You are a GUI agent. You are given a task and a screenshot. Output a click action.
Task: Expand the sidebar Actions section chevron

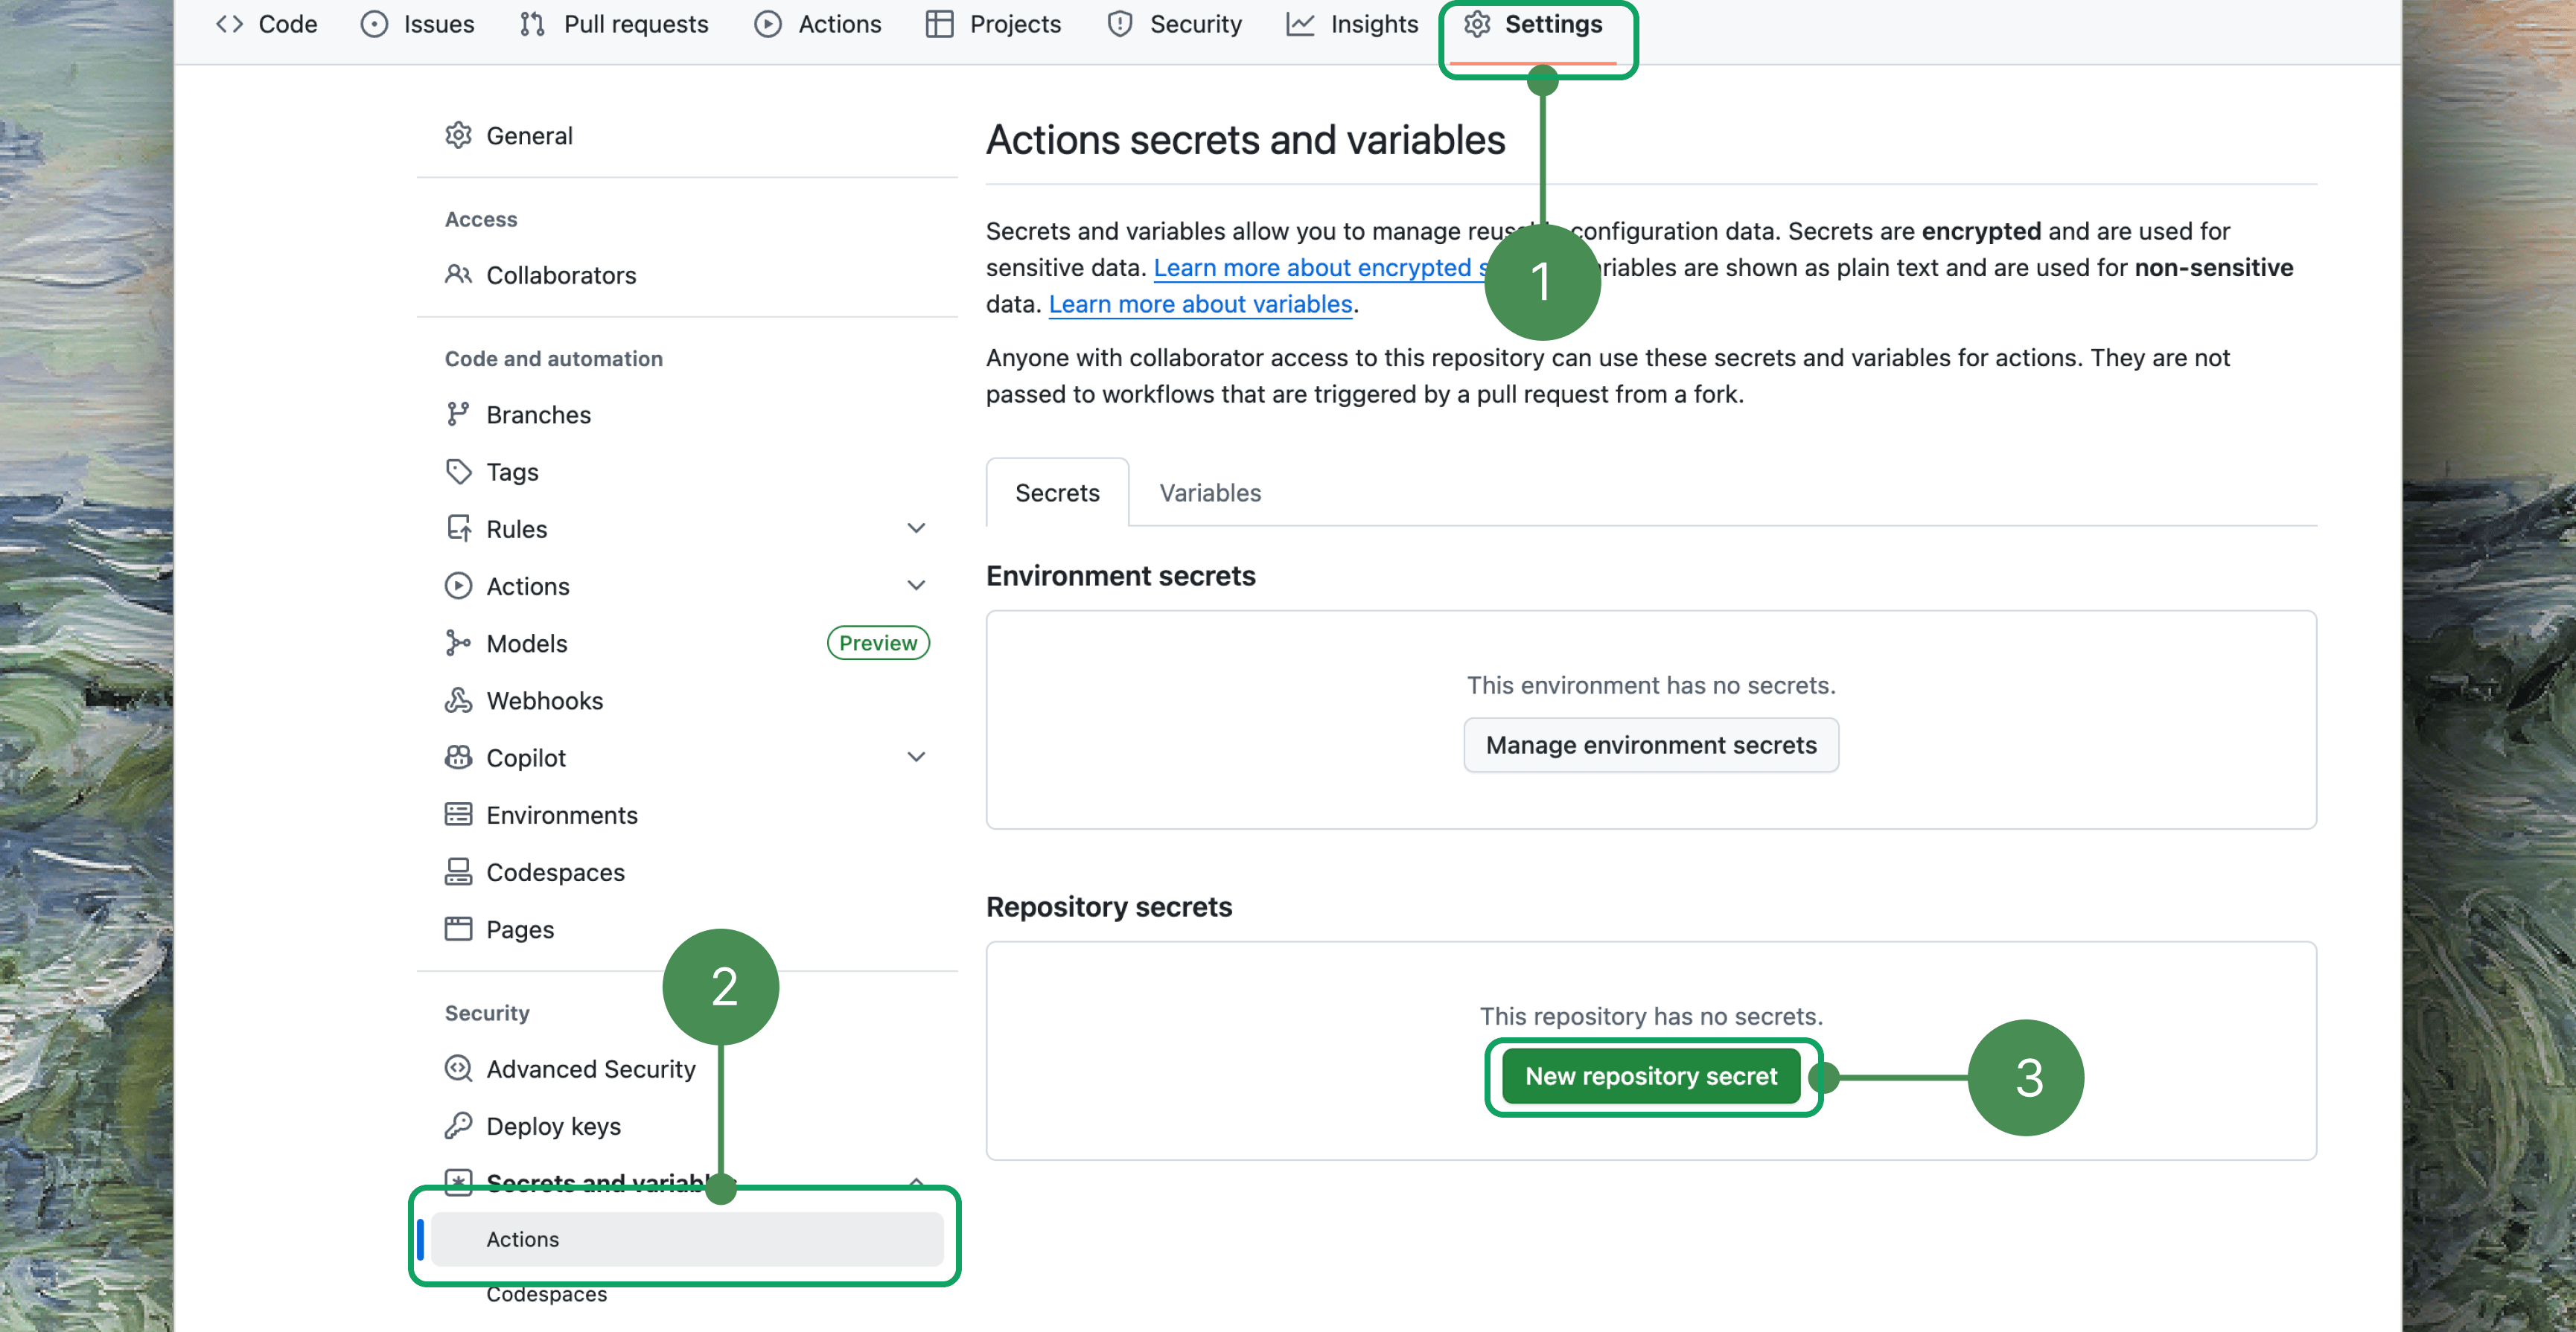(916, 586)
